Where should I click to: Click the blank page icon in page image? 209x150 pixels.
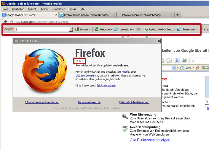coord(192,61)
